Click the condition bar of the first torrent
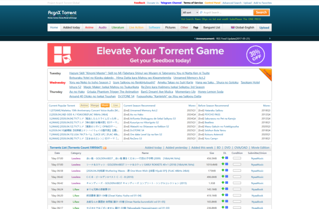319x209 pixels. [237, 158]
